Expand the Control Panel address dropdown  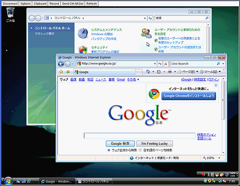[145, 18]
